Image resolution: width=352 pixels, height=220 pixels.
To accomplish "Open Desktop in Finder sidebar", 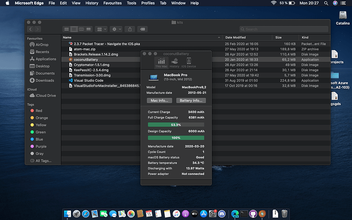I will click(x=42, y=66).
